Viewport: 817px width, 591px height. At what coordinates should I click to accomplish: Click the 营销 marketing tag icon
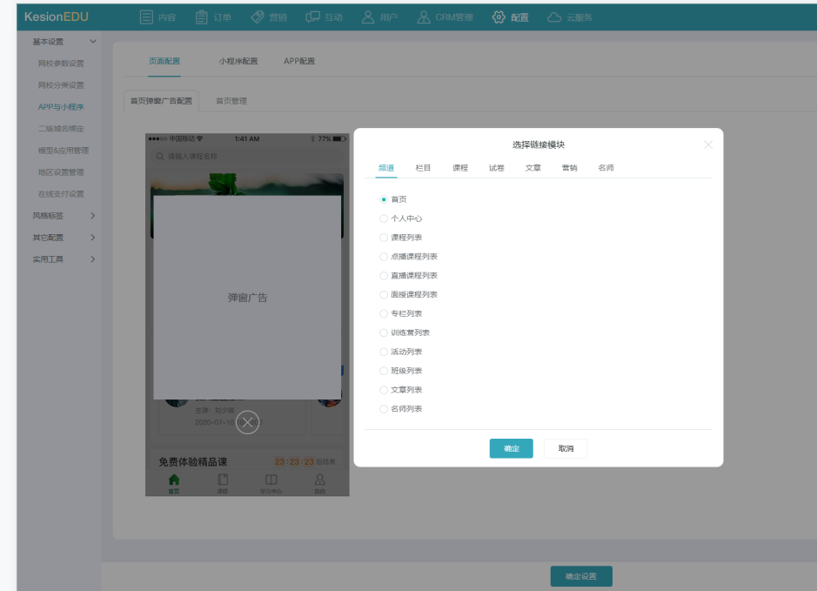coord(258,17)
